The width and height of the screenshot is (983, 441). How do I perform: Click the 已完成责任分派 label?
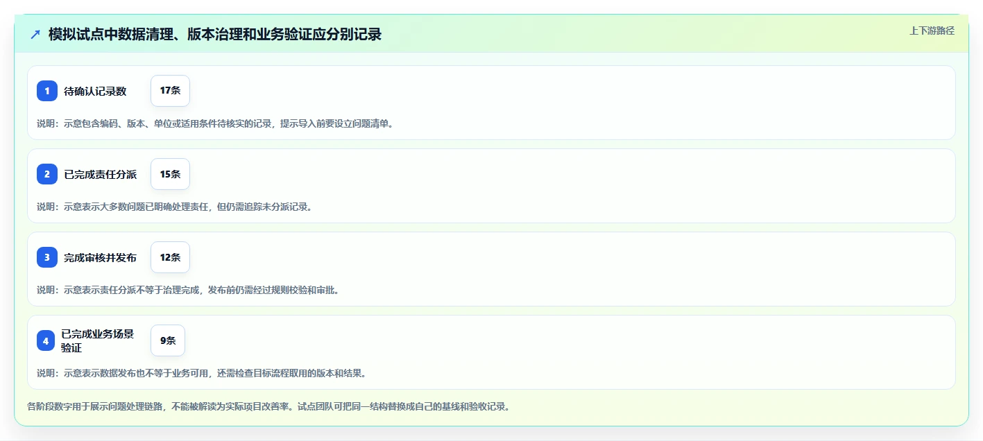[x=101, y=174]
